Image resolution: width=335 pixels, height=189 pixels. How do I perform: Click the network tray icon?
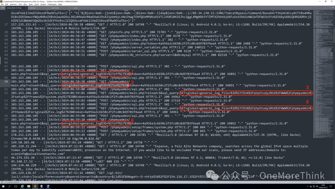pyautogui.click(x=314, y=187)
